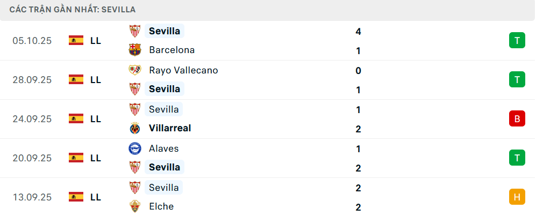Open the Rayo Vallecano team link
The image size is (536, 216).
[x=183, y=70]
